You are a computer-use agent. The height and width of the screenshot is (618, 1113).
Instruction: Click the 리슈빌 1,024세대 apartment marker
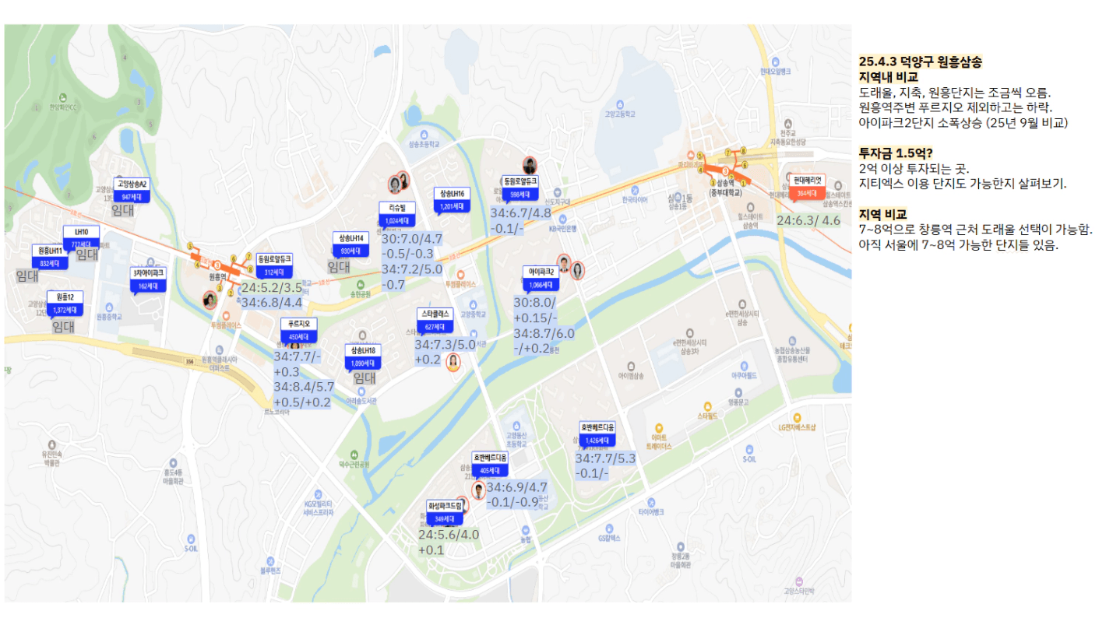398,214
